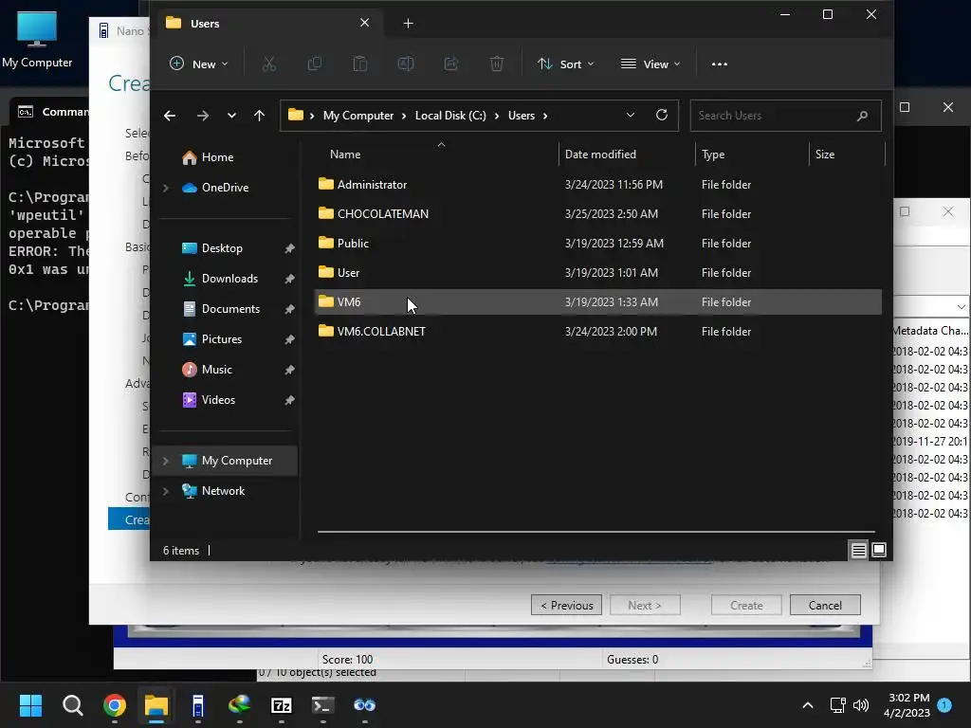Open the Sort dropdown

[565, 64]
